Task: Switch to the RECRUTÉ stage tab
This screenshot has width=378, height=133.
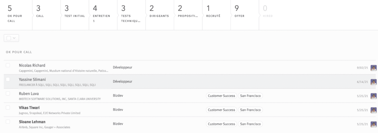Action: 216,15
